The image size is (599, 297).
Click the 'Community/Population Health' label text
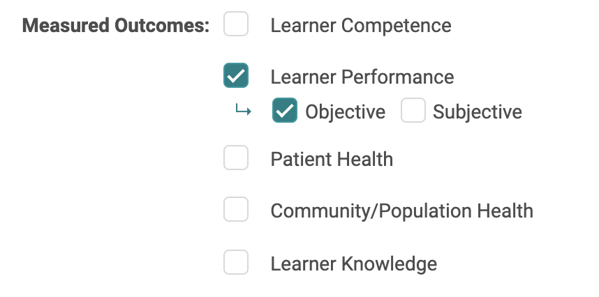(401, 211)
